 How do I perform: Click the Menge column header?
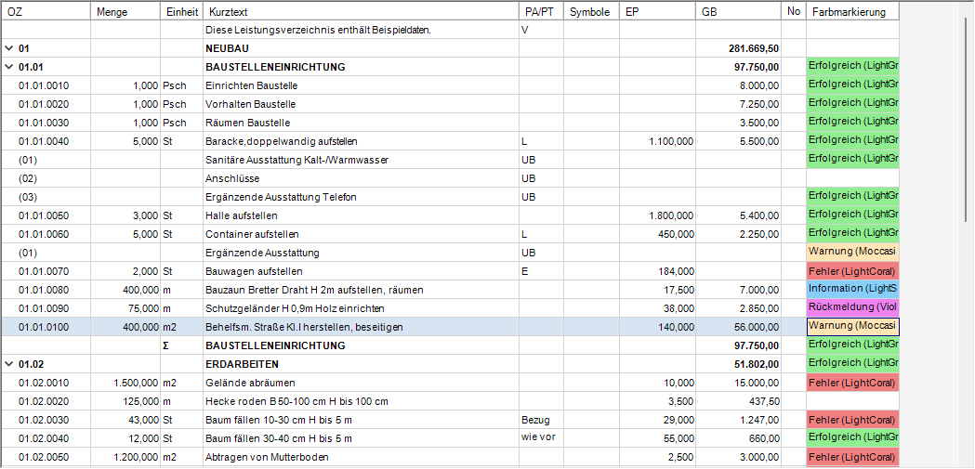[x=125, y=12]
